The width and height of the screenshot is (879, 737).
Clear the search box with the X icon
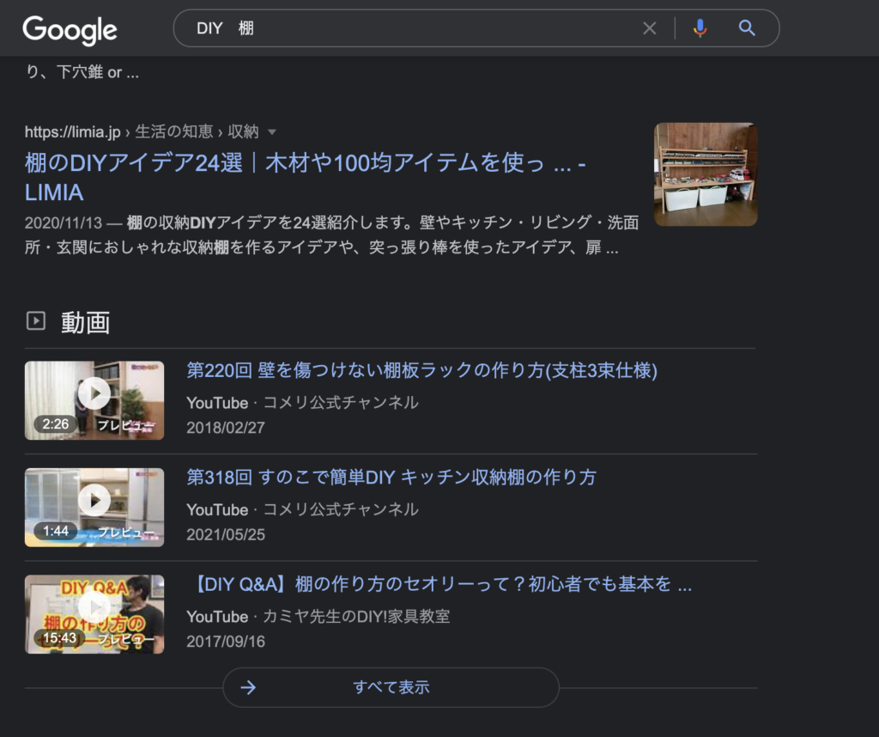(x=649, y=28)
